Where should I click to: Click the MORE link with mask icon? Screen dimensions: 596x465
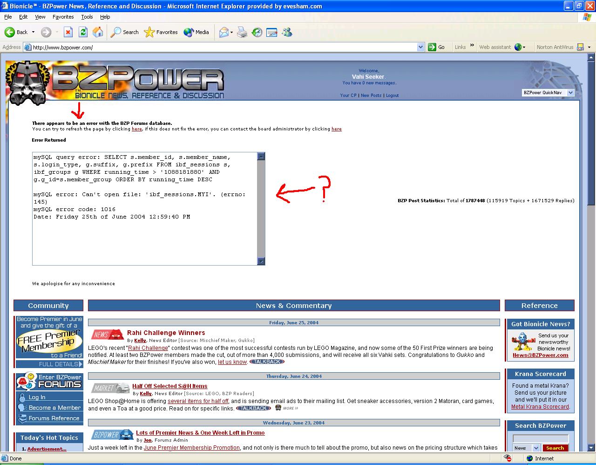286,408
